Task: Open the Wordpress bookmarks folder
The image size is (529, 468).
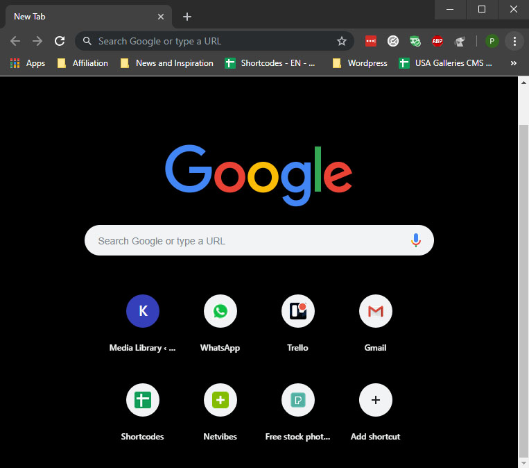Action: 360,63
